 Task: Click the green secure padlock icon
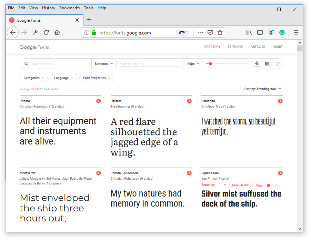click(x=94, y=32)
